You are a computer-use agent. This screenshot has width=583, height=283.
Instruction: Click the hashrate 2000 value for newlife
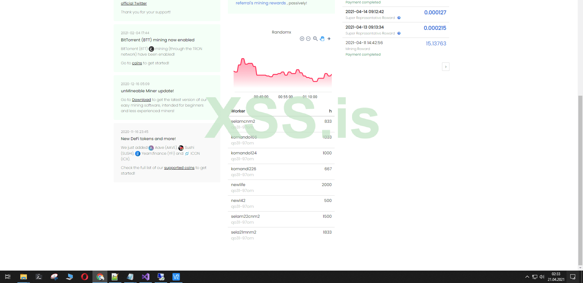(x=327, y=185)
